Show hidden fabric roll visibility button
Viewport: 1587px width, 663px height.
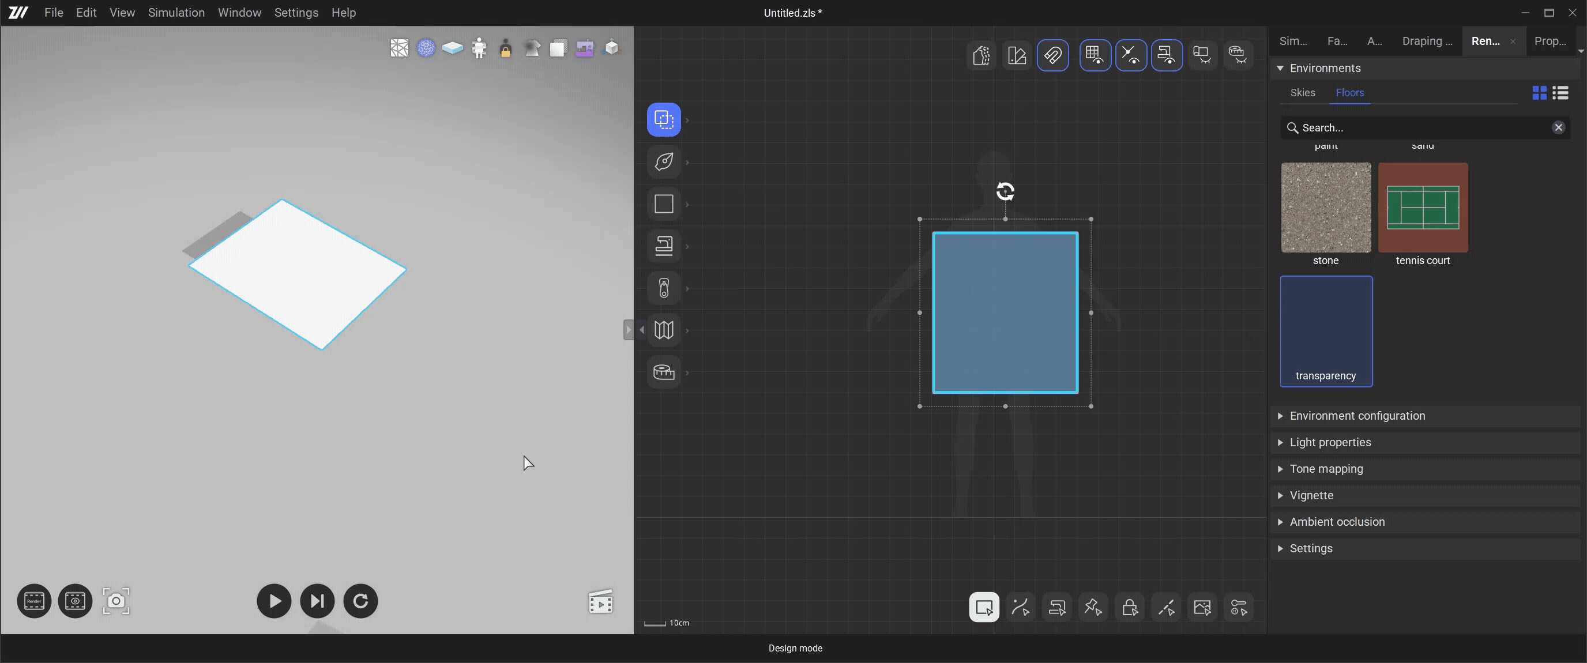(1202, 55)
